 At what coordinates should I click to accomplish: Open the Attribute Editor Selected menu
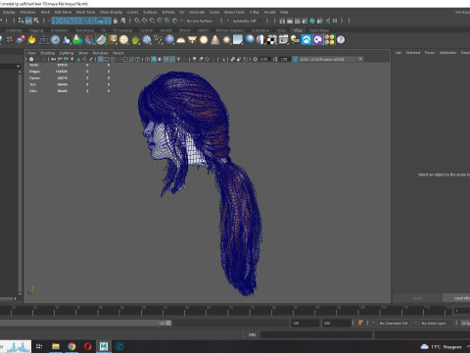pos(413,53)
